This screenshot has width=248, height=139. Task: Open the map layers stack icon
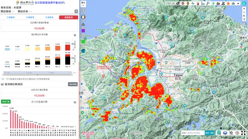click(x=225, y=133)
